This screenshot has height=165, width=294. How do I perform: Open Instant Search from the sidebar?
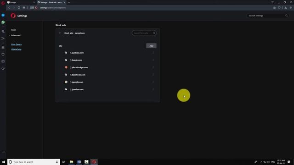pyautogui.click(x=3, y=32)
